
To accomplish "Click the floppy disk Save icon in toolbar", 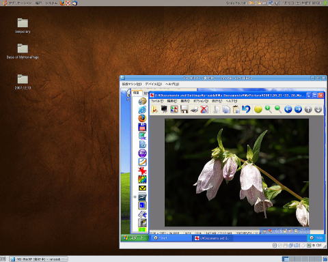I will (184, 109).
